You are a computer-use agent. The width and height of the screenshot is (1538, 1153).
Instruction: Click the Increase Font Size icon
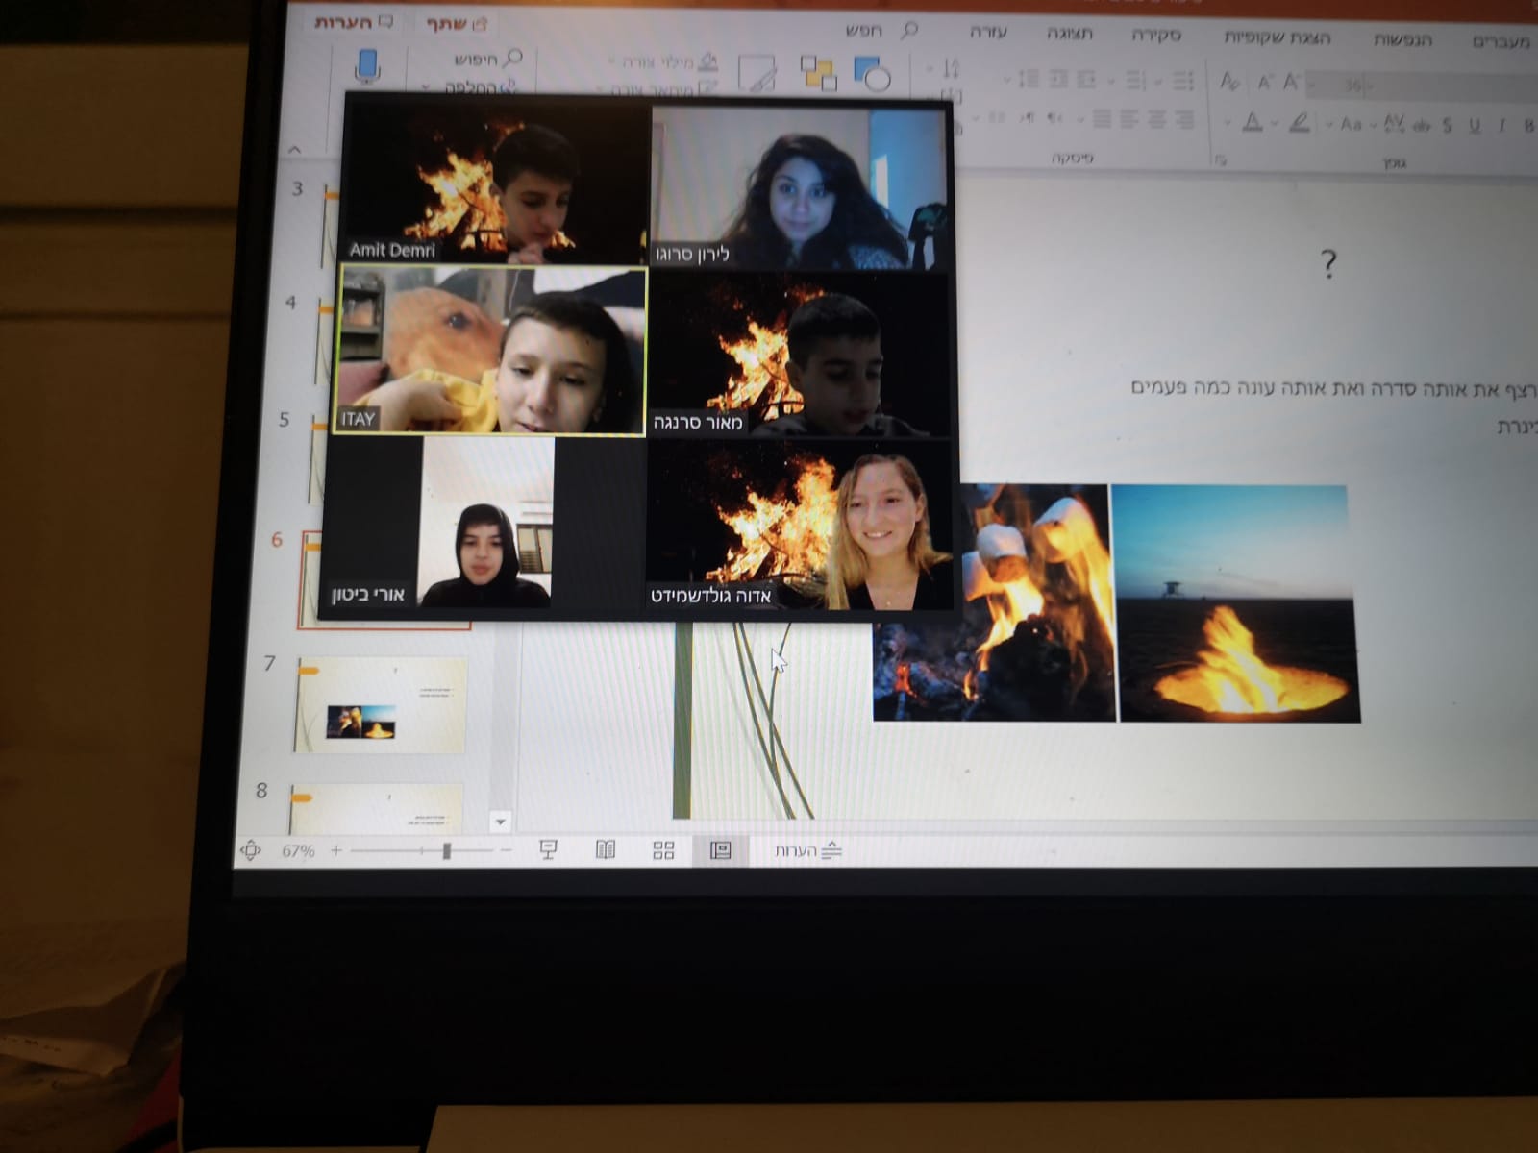pos(1292,82)
